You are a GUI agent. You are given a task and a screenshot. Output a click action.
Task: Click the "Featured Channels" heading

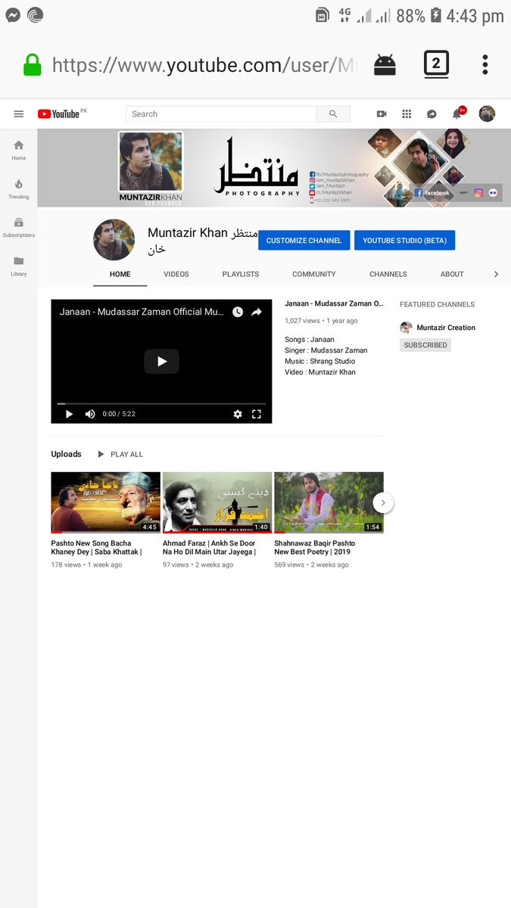(437, 304)
